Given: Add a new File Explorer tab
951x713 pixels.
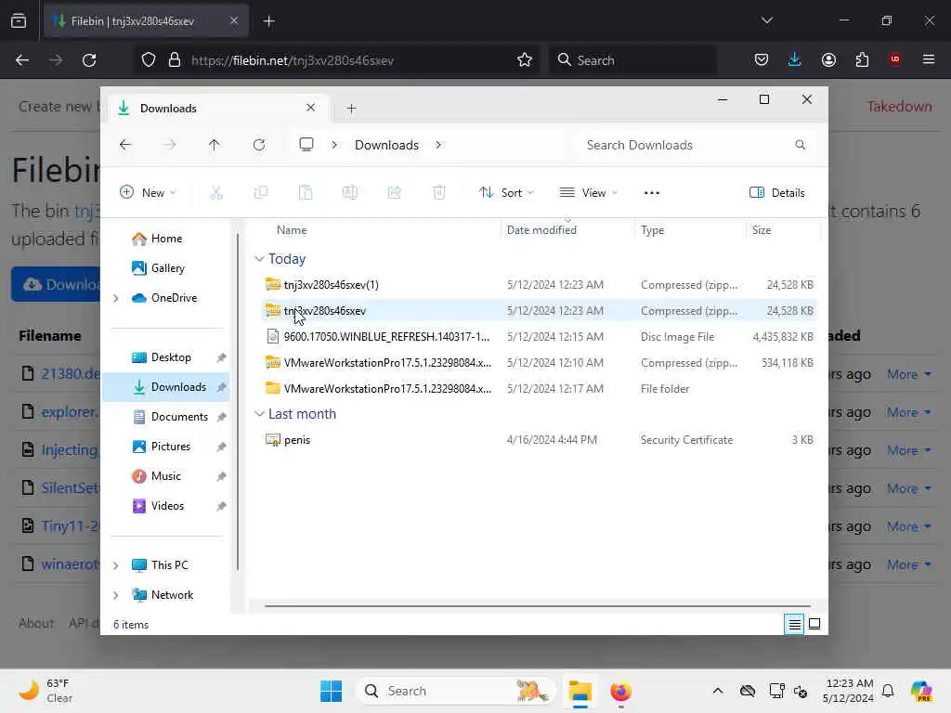Looking at the screenshot, I should 351,109.
